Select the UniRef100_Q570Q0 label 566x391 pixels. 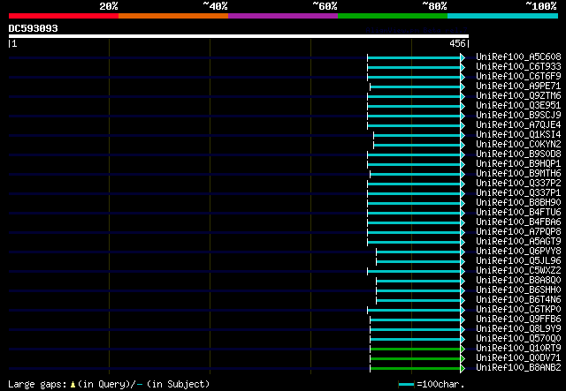click(x=518, y=339)
